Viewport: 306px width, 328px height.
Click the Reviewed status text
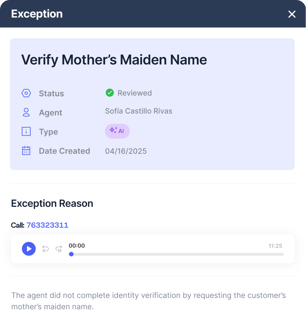pyautogui.click(x=135, y=93)
